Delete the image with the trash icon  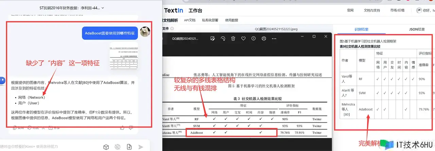coord(233,39)
